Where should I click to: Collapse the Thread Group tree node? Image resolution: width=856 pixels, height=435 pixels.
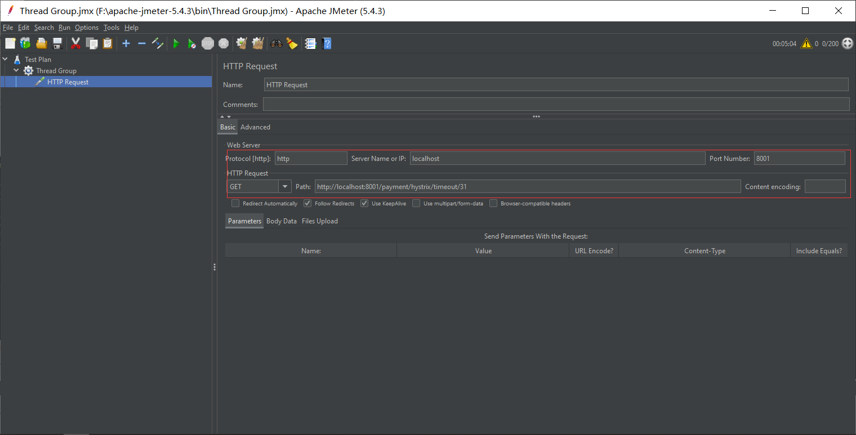point(16,70)
